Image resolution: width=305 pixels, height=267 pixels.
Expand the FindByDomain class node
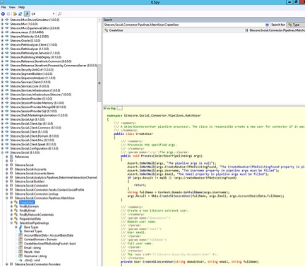point(11,206)
